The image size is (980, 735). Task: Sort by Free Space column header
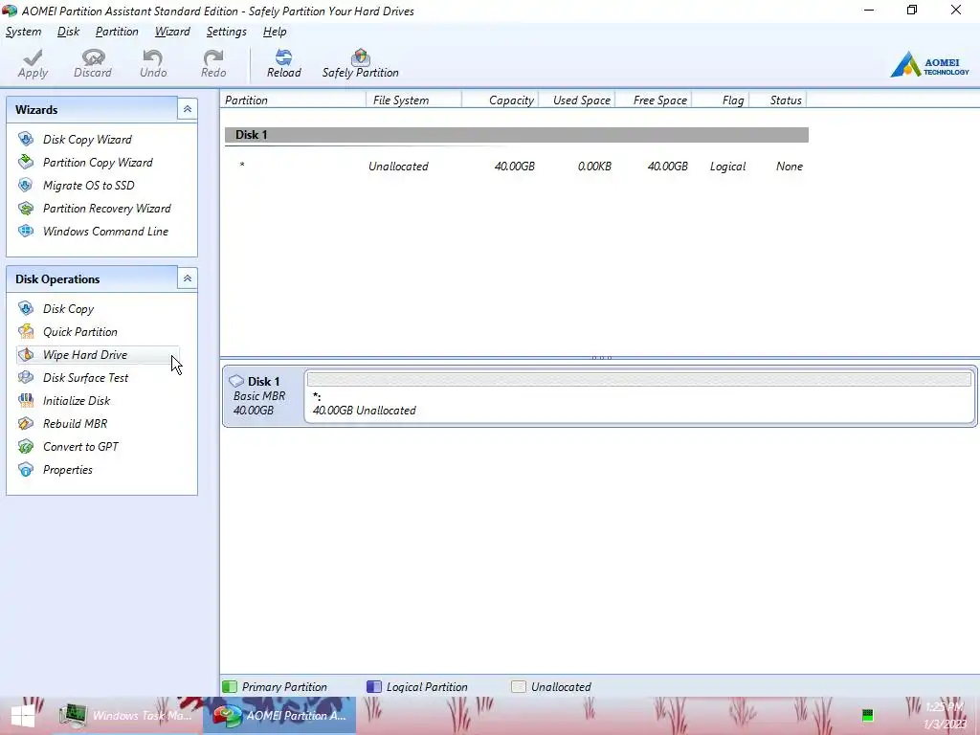click(x=654, y=100)
